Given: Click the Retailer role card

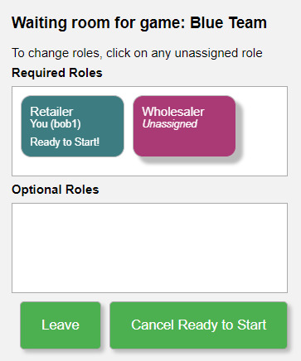Looking at the screenshot, I should [72, 126].
